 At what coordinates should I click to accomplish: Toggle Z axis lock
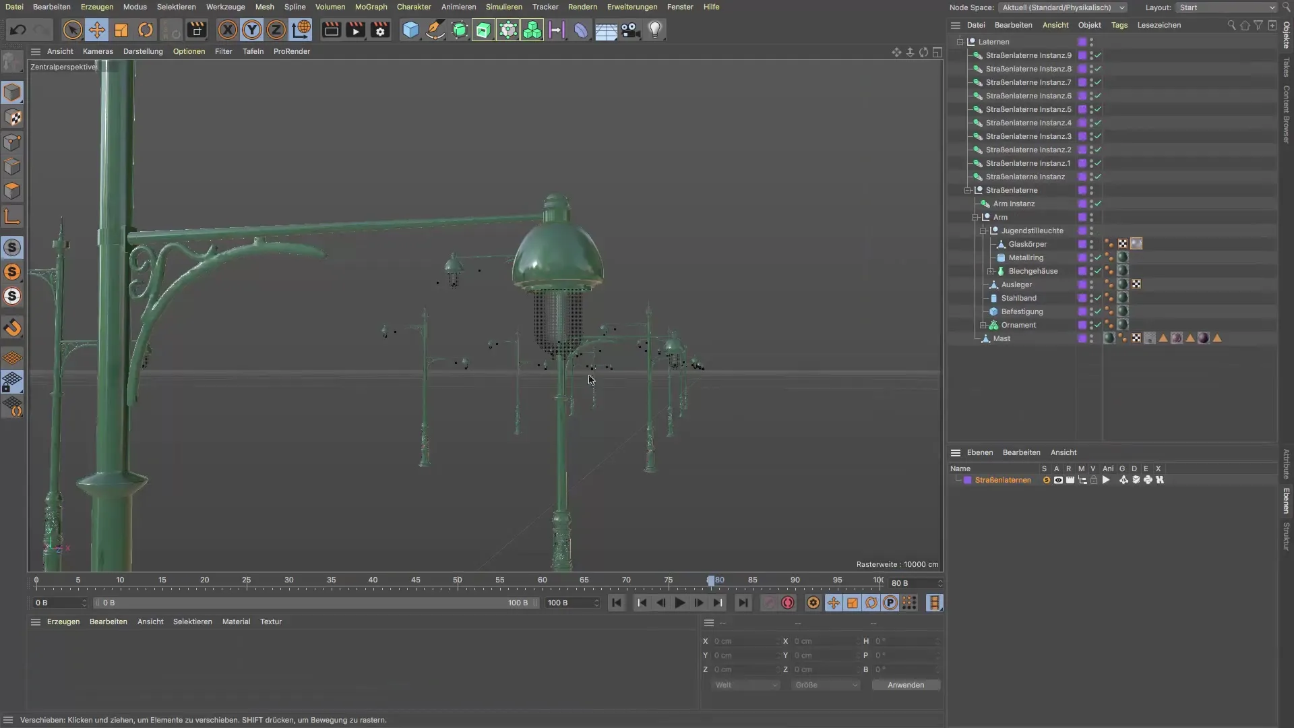(276, 30)
